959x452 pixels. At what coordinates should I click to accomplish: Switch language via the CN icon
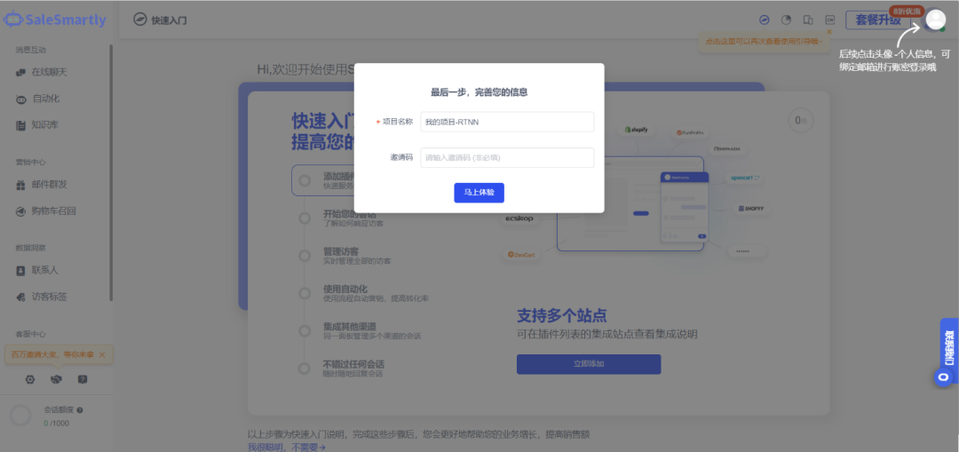tap(830, 20)
